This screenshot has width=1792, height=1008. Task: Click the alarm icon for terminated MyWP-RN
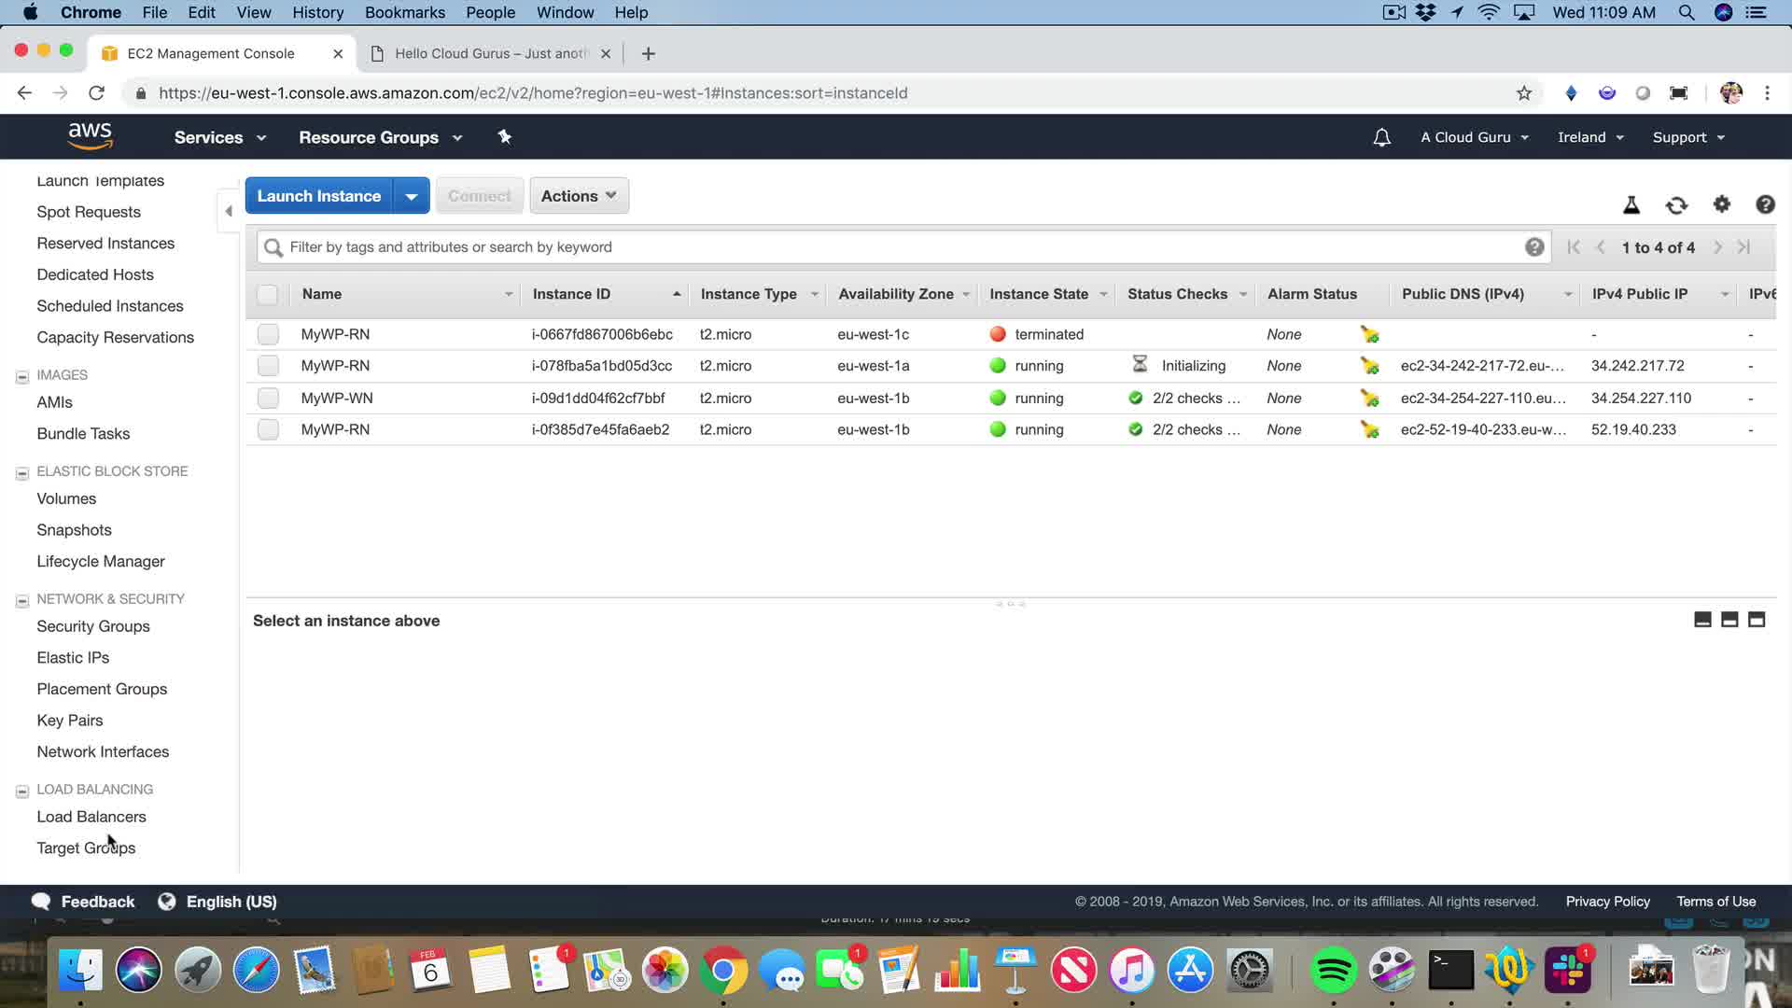1369,334
